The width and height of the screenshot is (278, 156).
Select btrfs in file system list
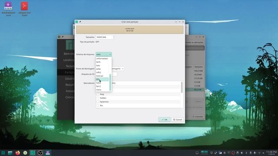tap(102, 62)
